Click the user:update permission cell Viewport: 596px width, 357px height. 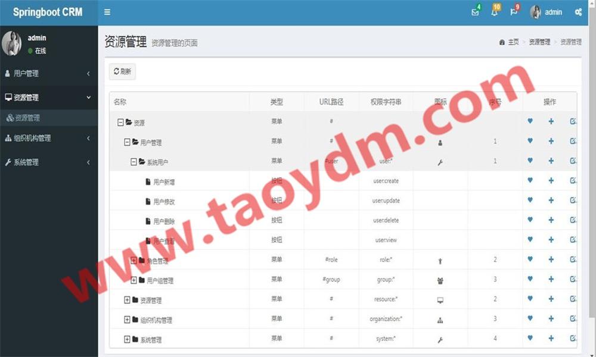(386, 201)
